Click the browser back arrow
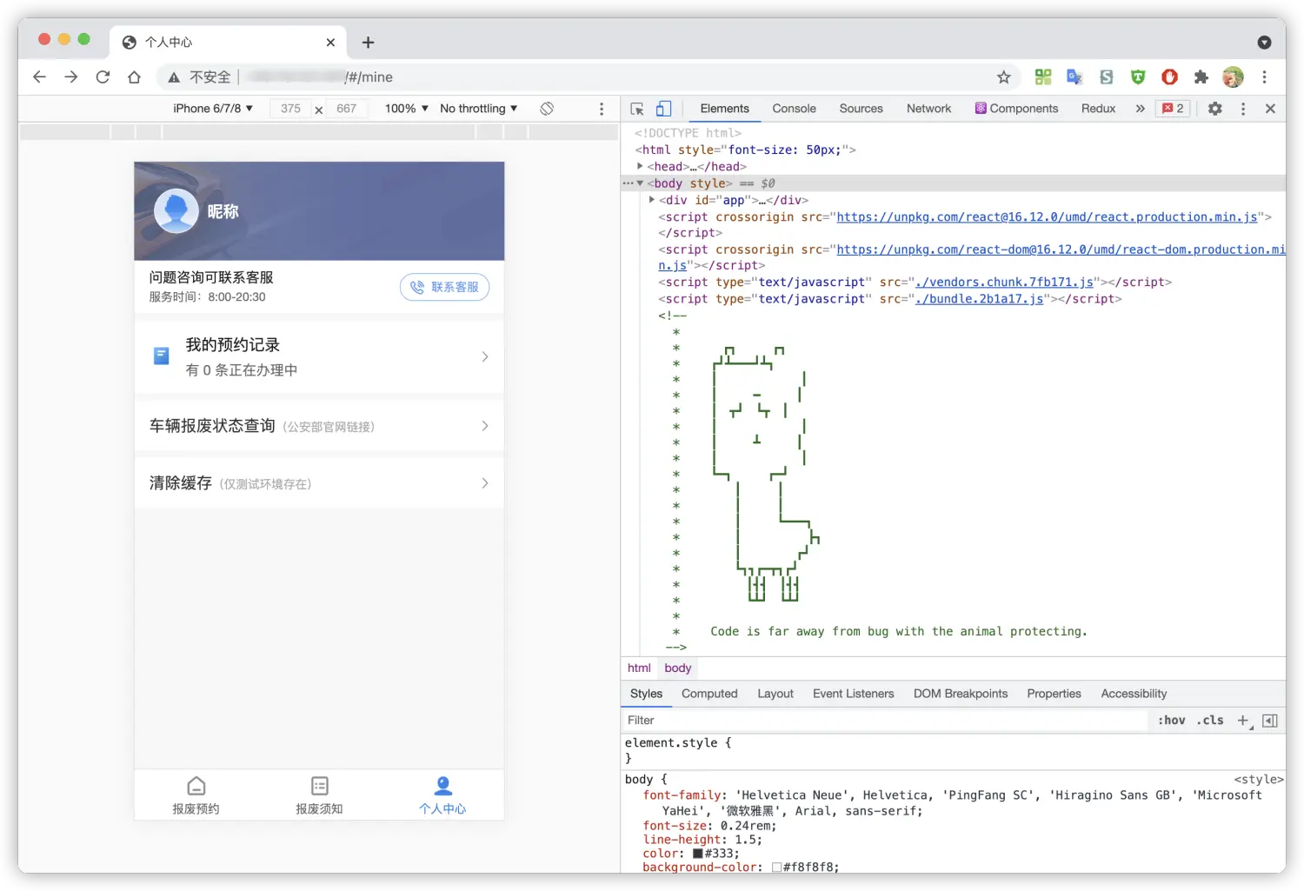This screenshot has height=891, width=1304. [39, 77]
